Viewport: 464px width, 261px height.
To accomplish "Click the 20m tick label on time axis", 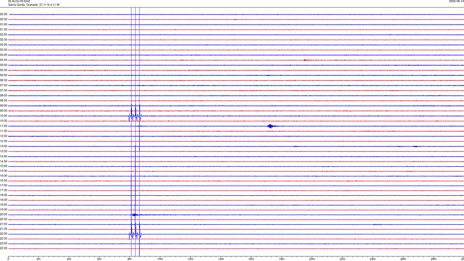I will (312, 259).
